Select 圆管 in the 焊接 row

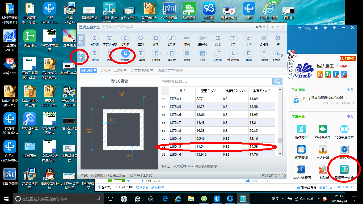coord(141,40)
